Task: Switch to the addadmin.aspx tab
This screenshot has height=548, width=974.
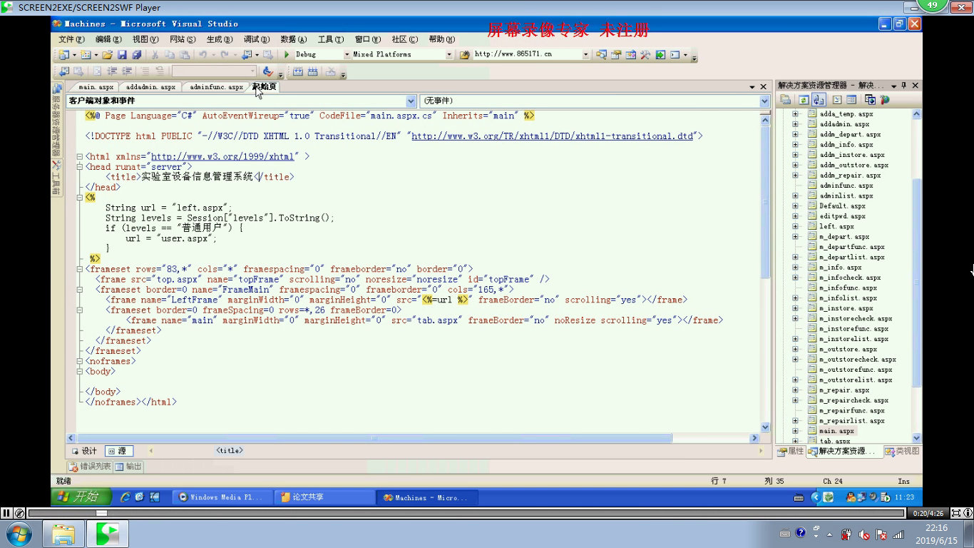Action: pos(150,87)
